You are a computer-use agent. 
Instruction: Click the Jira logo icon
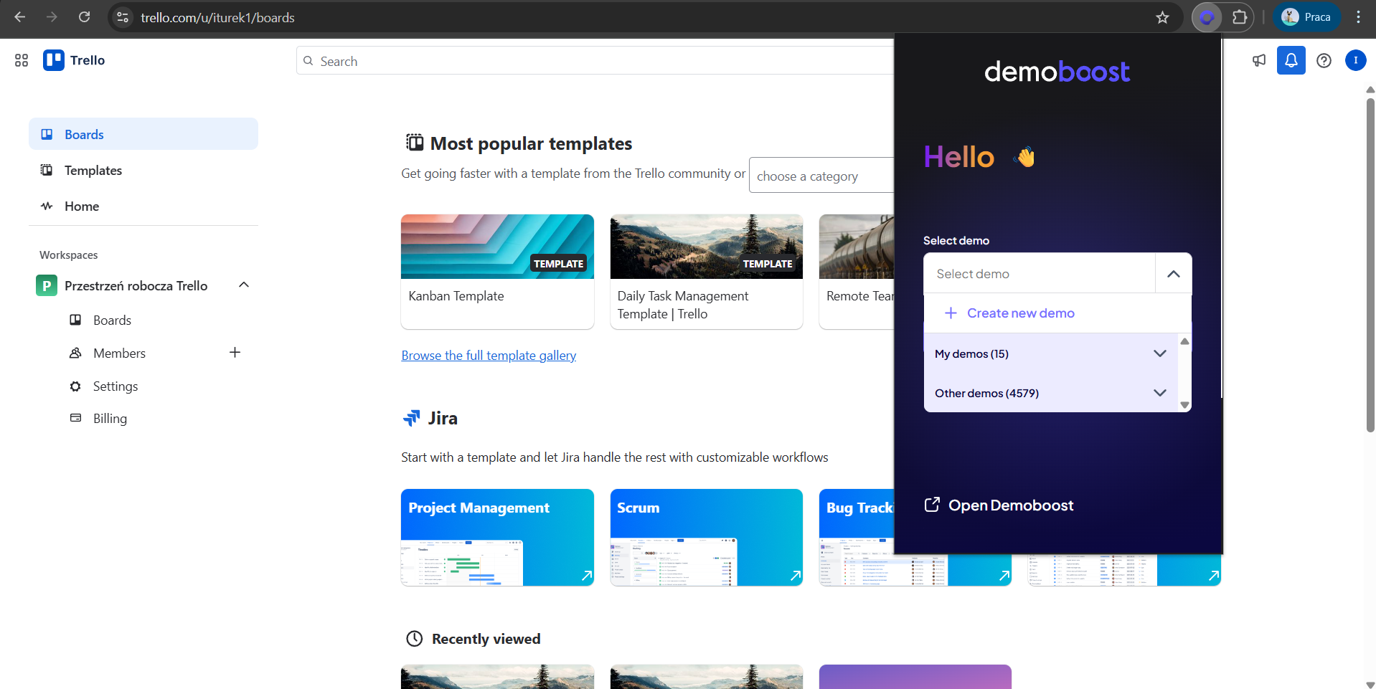pos(411,418)
